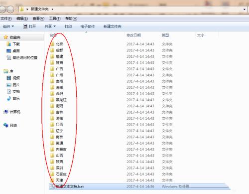Select the 济南 folder icon
The height and width of the screenshot is (194, 249).
point(52,118)
